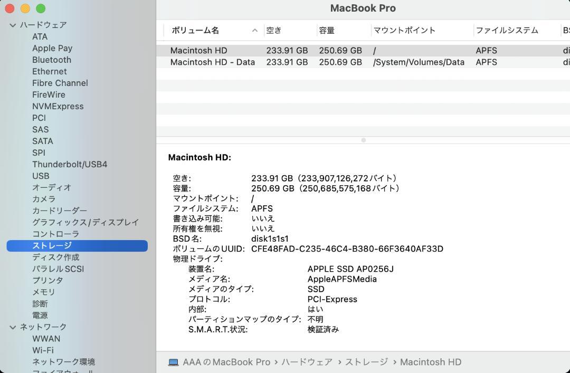Click Macintosh HD in the path bar
570x373 pixels.
pos(431,362)
